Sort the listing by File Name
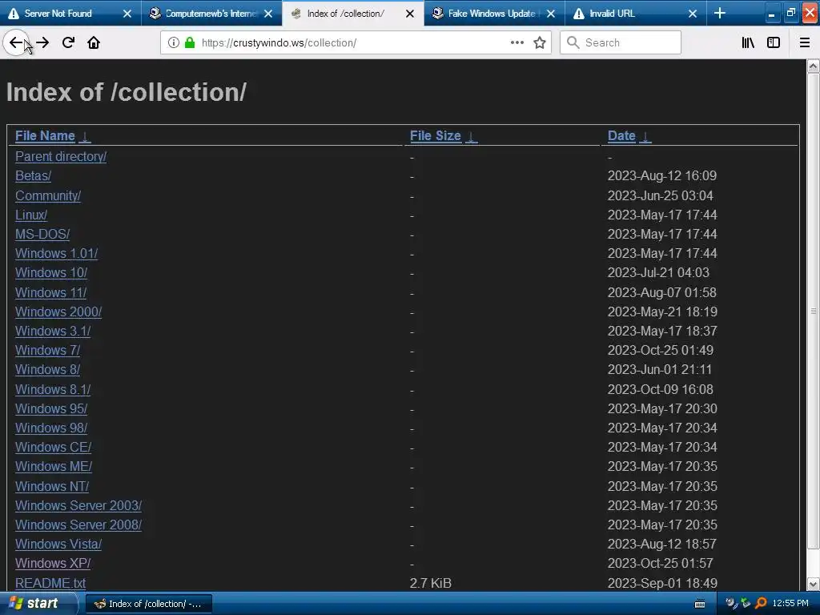 coord(45,136)
